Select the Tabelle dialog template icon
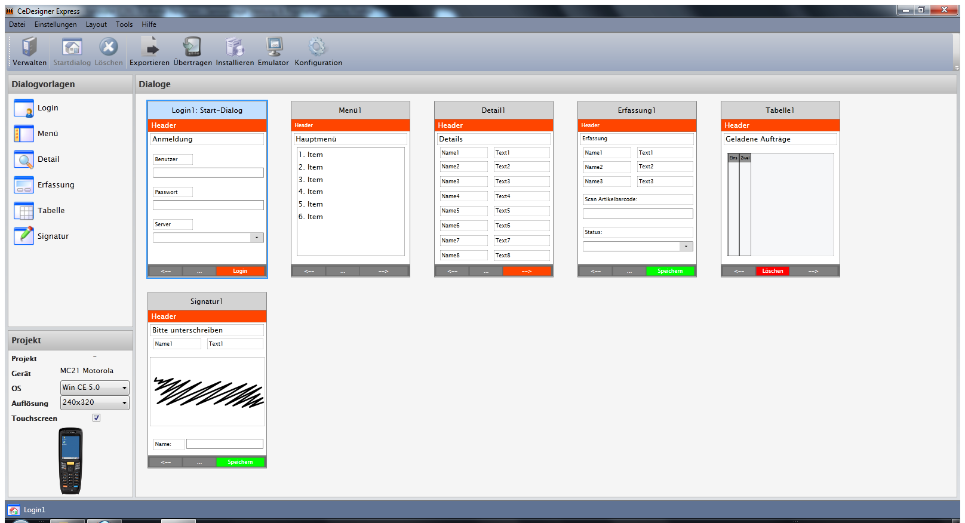This screenshot has height=523, width=965. pyautogui.click(x=24, y=211)
